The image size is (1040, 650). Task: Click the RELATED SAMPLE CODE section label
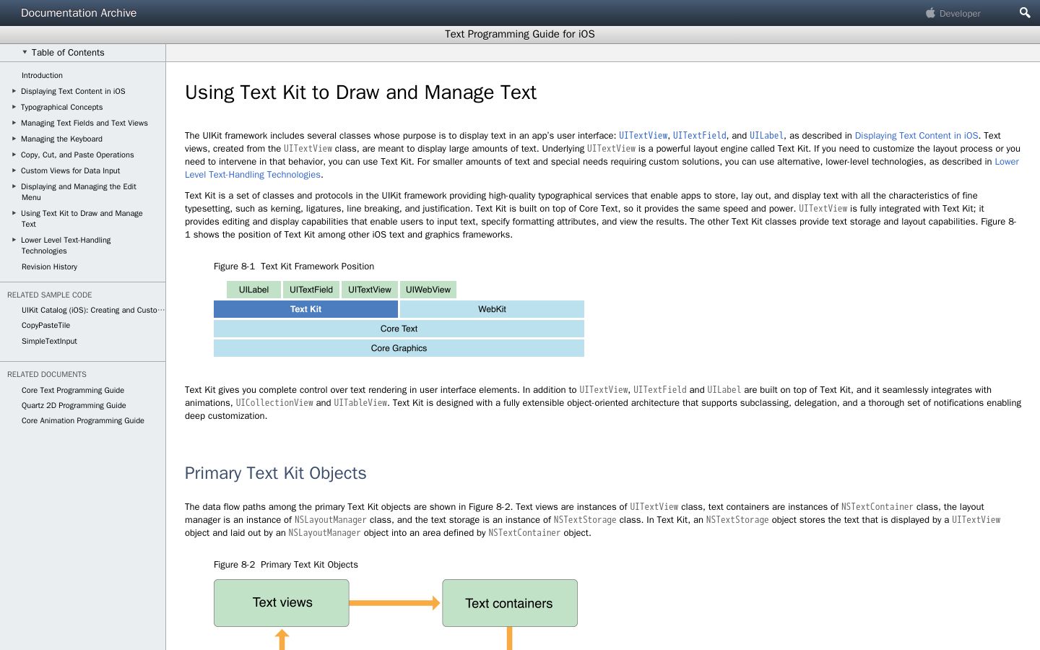tap(50, 295)
